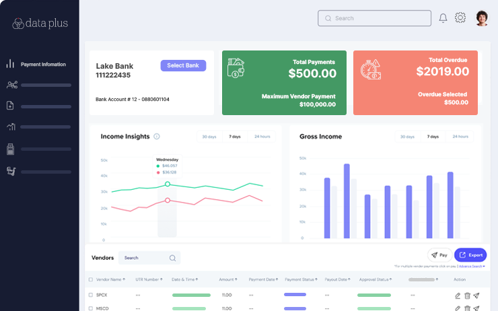The width and height of the screenshot is (498, 311).
Task: Focus the top Search input field
Action: 374,18
